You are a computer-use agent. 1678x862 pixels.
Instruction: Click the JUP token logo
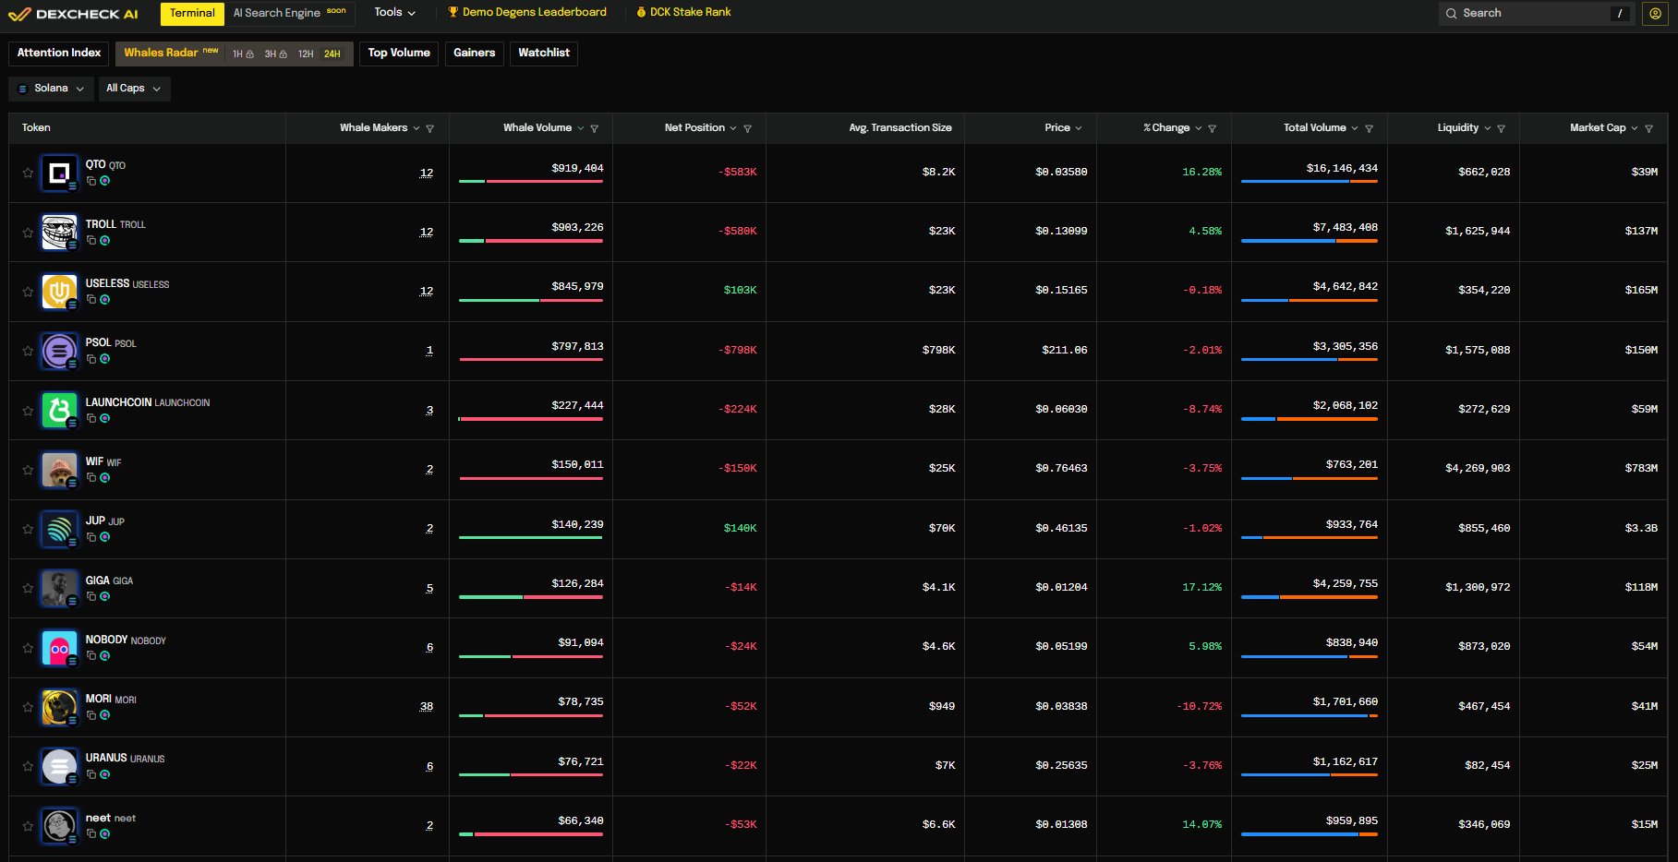59,529
